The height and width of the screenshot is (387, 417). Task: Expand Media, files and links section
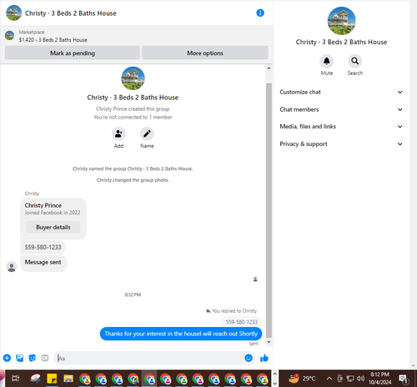(x=341, y=127)
